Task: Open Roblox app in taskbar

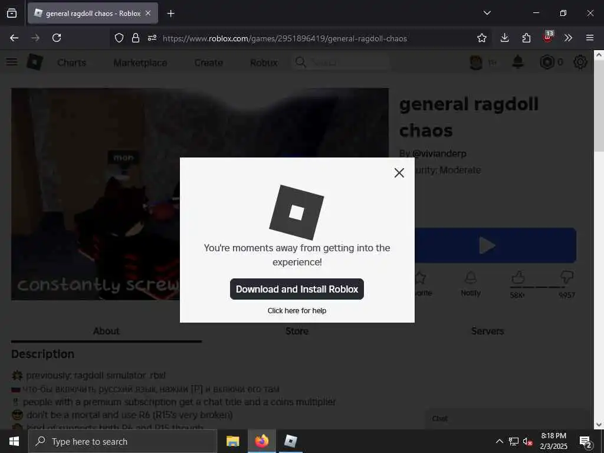Action: pyautogui.click(x=290, y=441)
